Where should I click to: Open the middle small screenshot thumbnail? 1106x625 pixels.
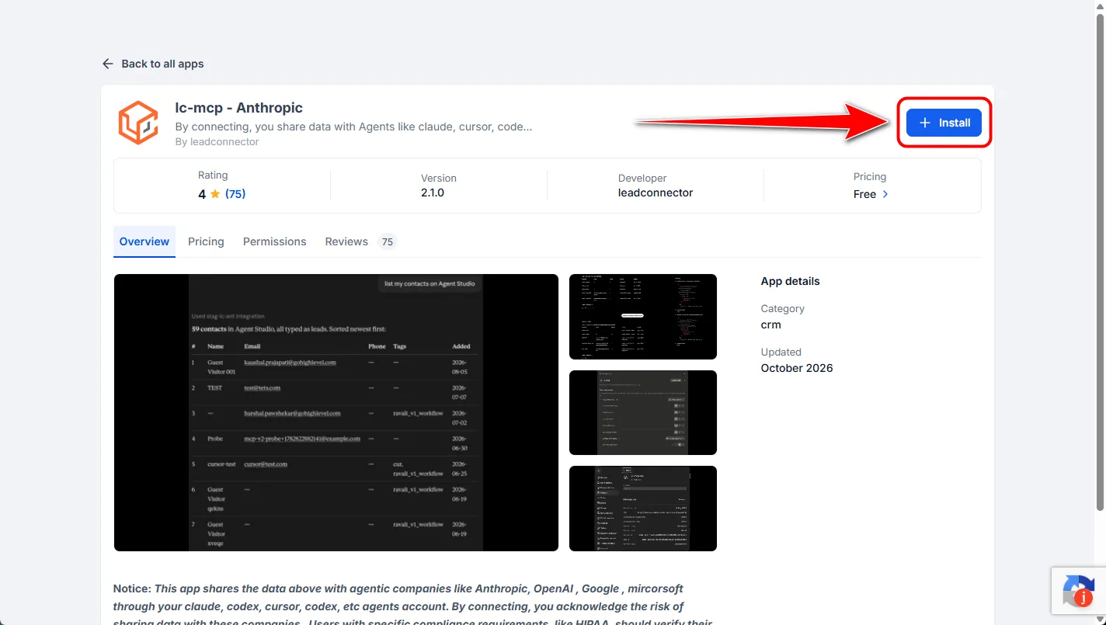[643, 412]
